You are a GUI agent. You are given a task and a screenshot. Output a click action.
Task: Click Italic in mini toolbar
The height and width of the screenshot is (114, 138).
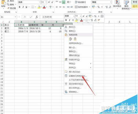click(70, 20)
